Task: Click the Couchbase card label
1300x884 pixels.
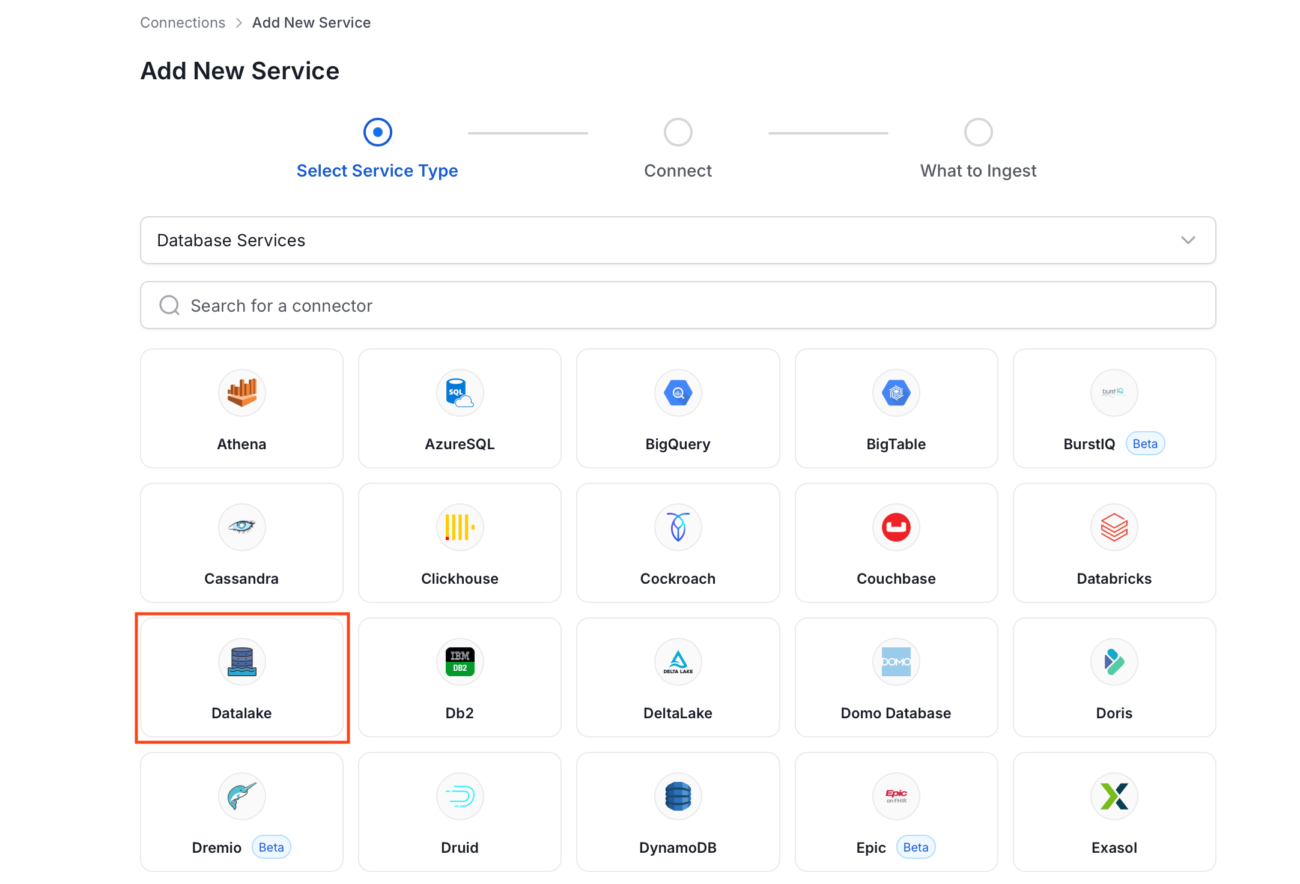Action: point(896,578)
